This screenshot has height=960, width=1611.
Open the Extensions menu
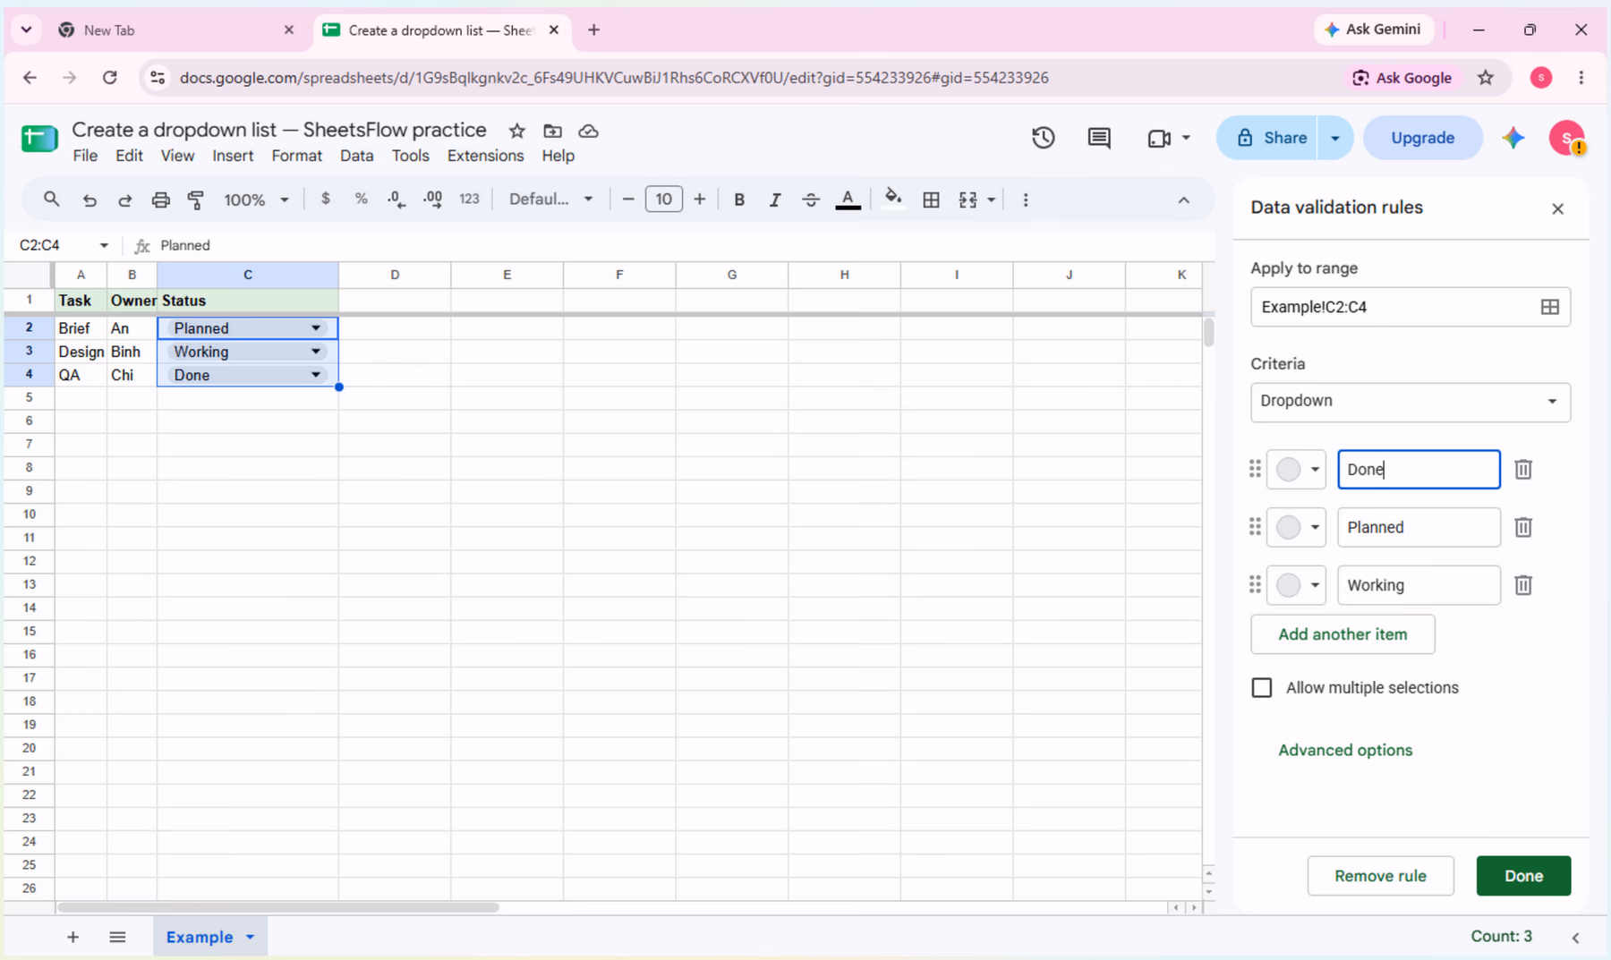point(485,156)
